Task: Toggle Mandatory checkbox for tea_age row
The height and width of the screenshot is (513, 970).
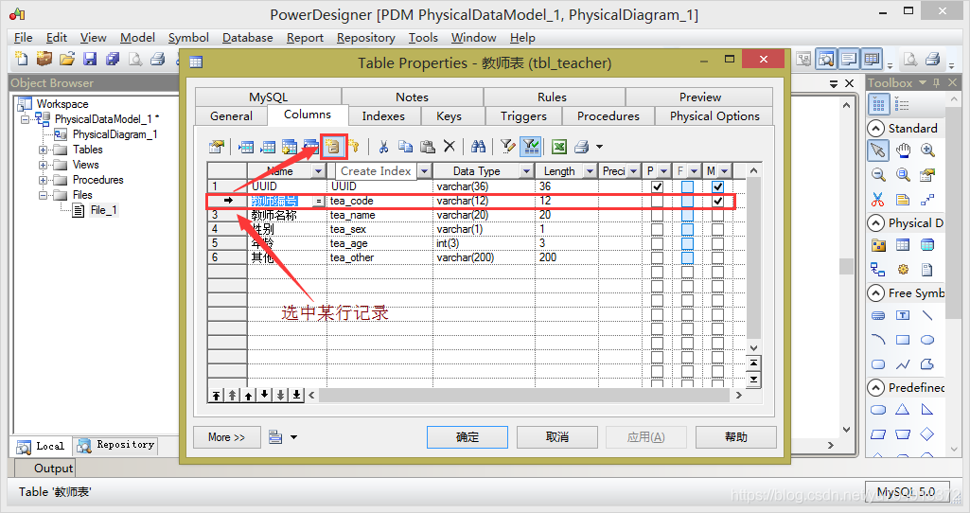Action: (717, 243)
